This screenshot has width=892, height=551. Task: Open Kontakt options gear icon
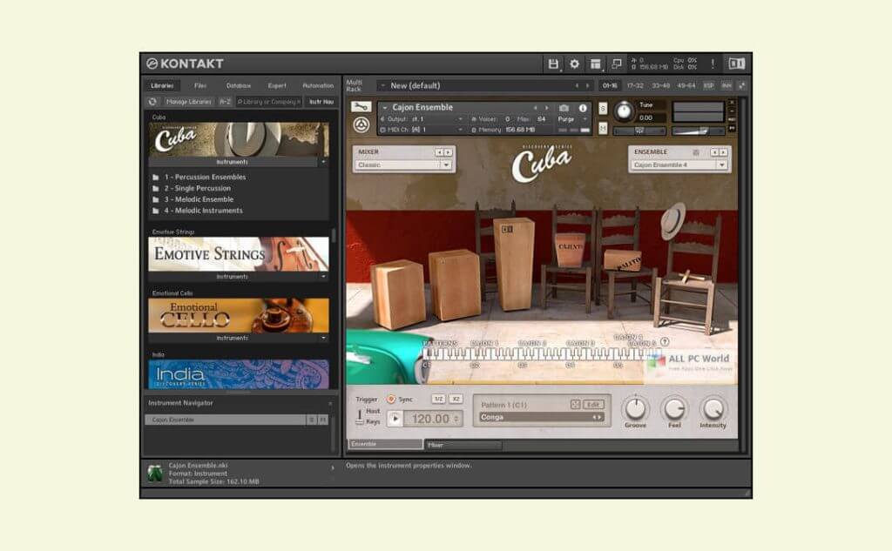575,64
